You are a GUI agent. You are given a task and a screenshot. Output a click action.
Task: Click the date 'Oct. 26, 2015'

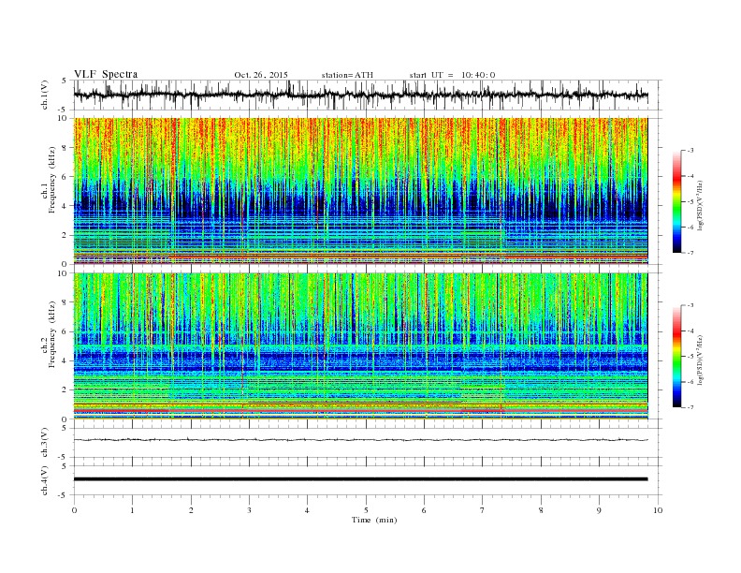[261, 75]
